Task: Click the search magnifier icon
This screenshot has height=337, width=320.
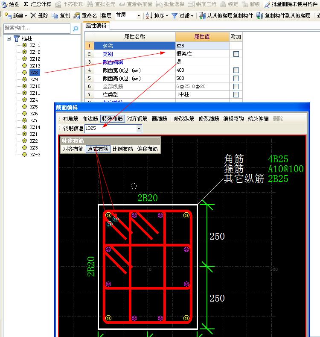Action: click(76, 28)
